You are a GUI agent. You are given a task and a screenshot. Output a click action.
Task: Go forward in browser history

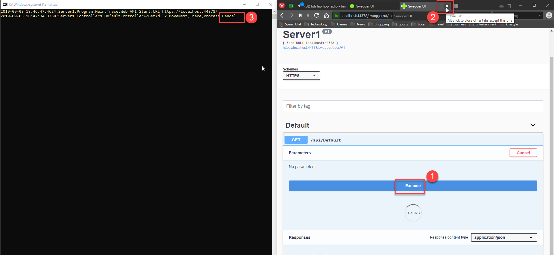291,15
